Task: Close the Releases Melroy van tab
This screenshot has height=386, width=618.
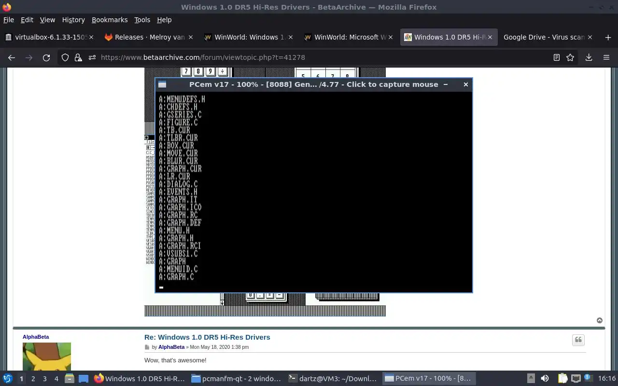Action: (191, 37)
